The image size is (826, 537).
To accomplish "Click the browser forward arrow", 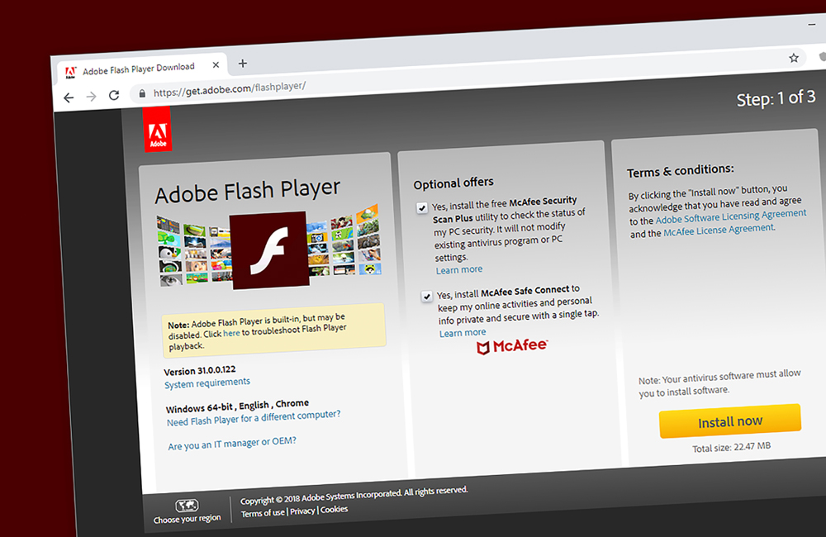I will point(91,97).
